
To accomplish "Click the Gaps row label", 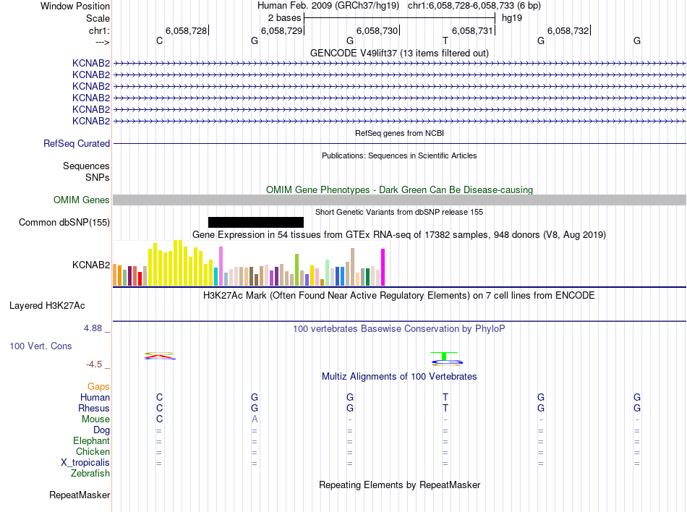I will coord(98,386).
